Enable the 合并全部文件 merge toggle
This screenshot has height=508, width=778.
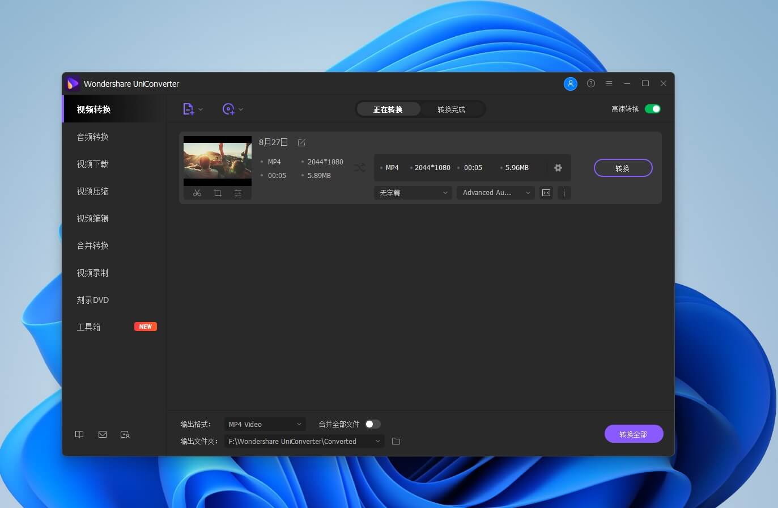click(372, 424)
